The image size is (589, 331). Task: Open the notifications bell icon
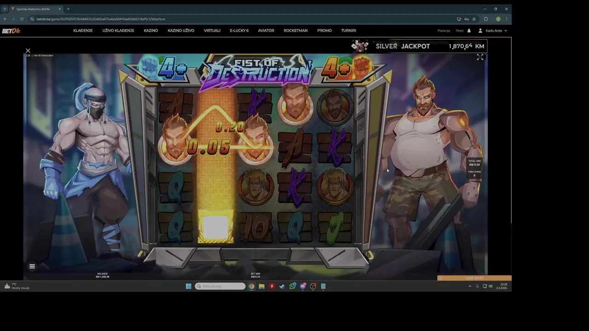coord(469,31)
